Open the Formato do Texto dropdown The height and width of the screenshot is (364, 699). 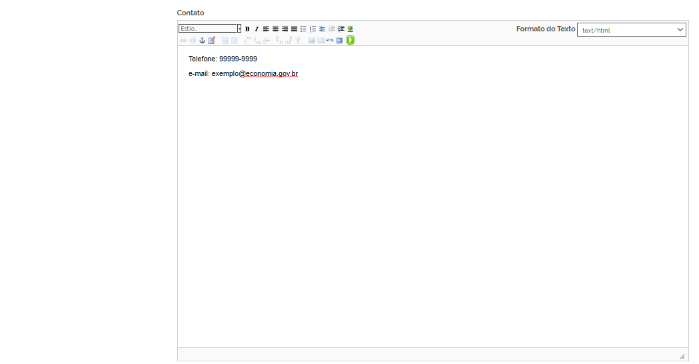click(631, 30)
